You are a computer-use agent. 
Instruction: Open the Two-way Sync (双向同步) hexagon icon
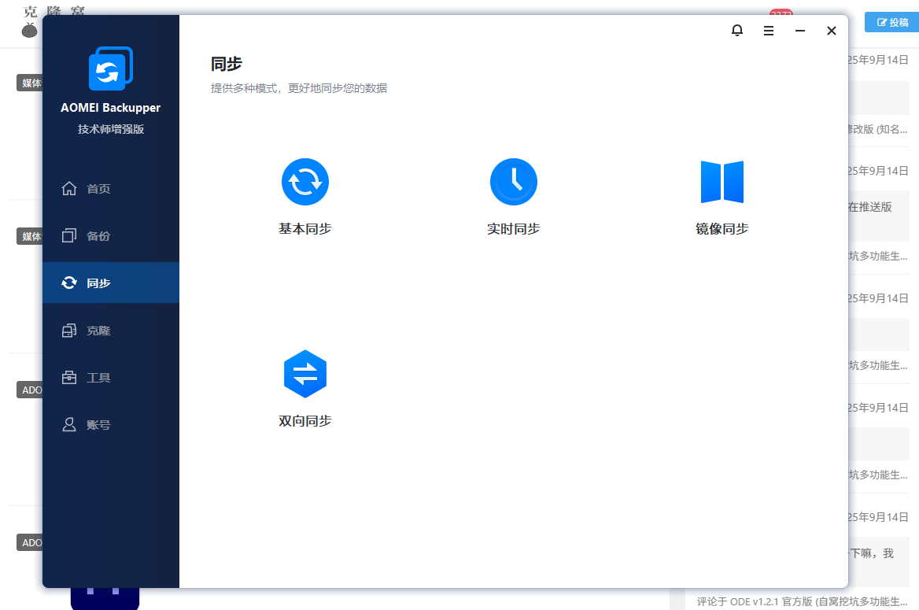tap(305, 374)
